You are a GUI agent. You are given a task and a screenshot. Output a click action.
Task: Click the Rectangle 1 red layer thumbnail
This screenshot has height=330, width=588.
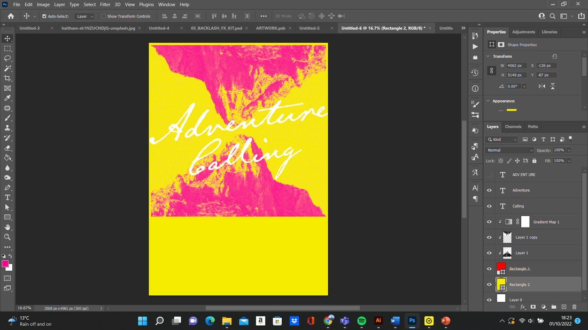501,269
